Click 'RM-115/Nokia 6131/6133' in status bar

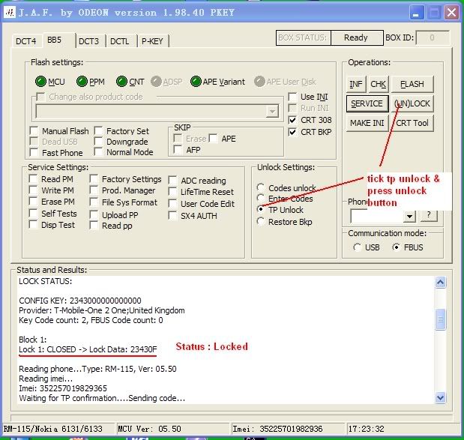(52, 429)
